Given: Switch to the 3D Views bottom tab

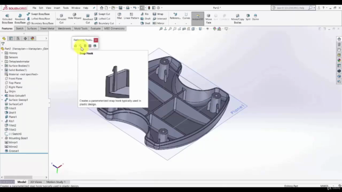Looking at the screenshot, I should coord(36,182).
